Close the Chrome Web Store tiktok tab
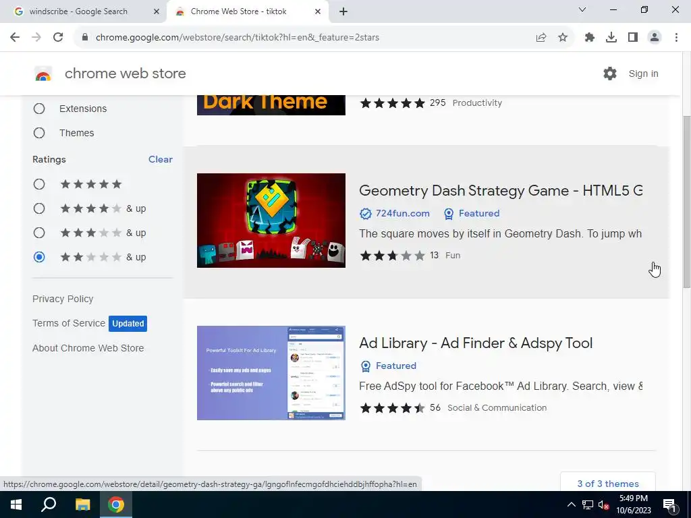 318,11
